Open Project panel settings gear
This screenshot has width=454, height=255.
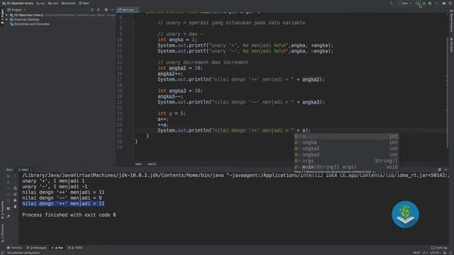coord(106,9)
